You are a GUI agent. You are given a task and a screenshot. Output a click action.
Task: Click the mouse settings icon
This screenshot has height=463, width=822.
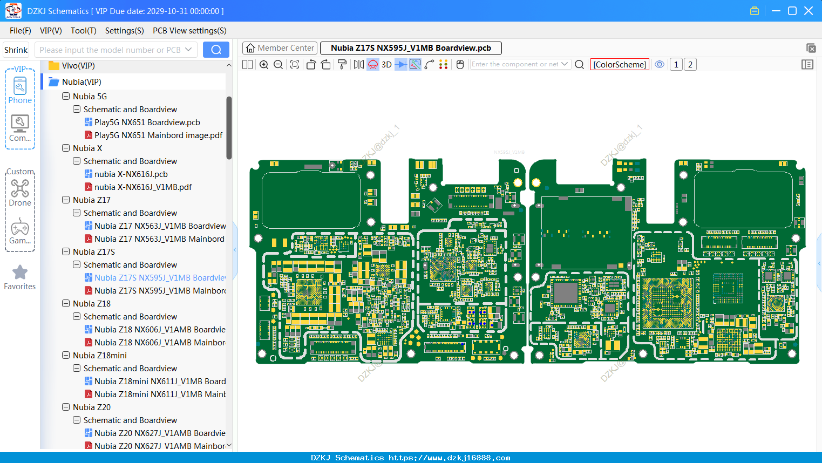coord(460,64)
